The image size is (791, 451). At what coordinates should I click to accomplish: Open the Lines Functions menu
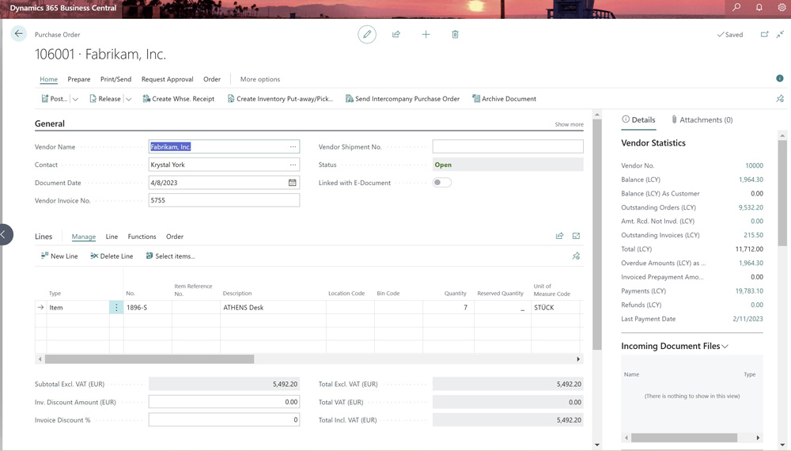point(142,237)
